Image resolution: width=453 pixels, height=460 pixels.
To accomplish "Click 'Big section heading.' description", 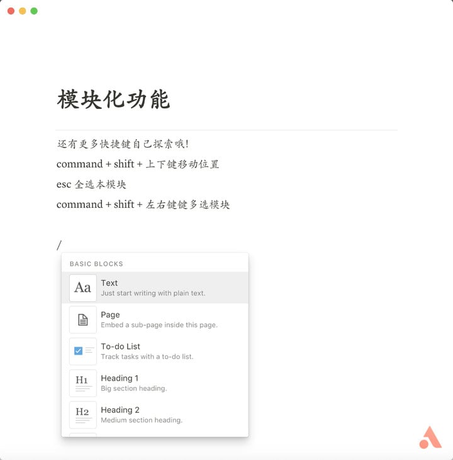I will [134, 388].
